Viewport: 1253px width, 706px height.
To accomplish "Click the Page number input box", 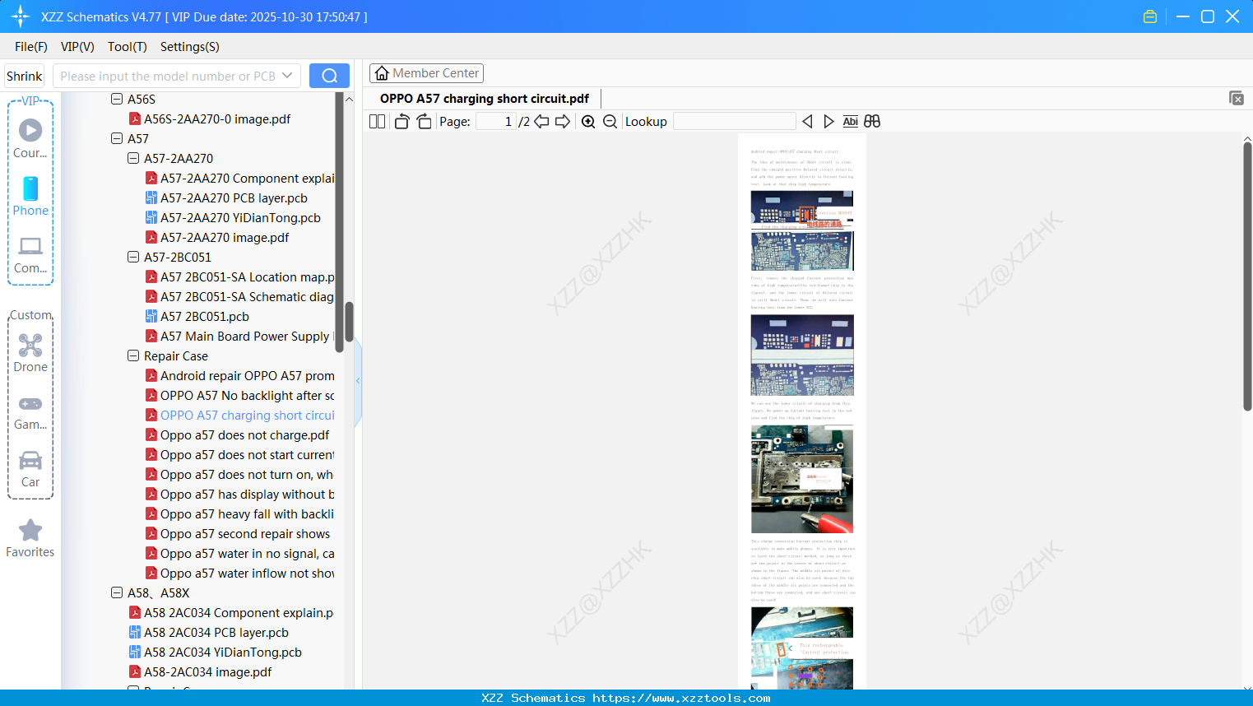I will (496, 122).
